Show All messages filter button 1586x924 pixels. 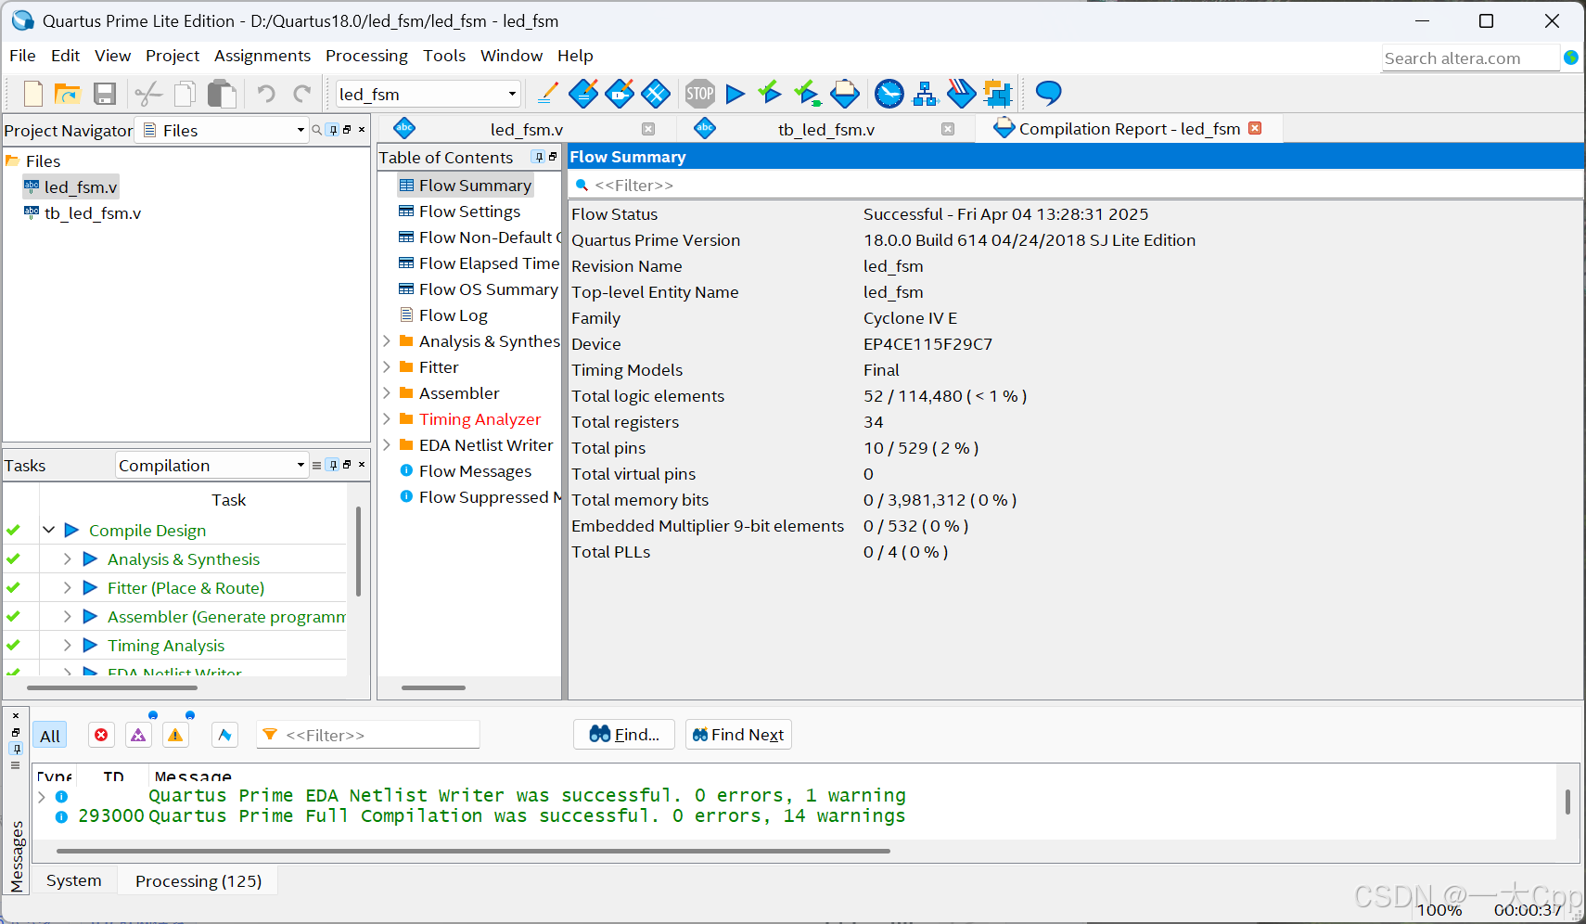coord(50,736)
